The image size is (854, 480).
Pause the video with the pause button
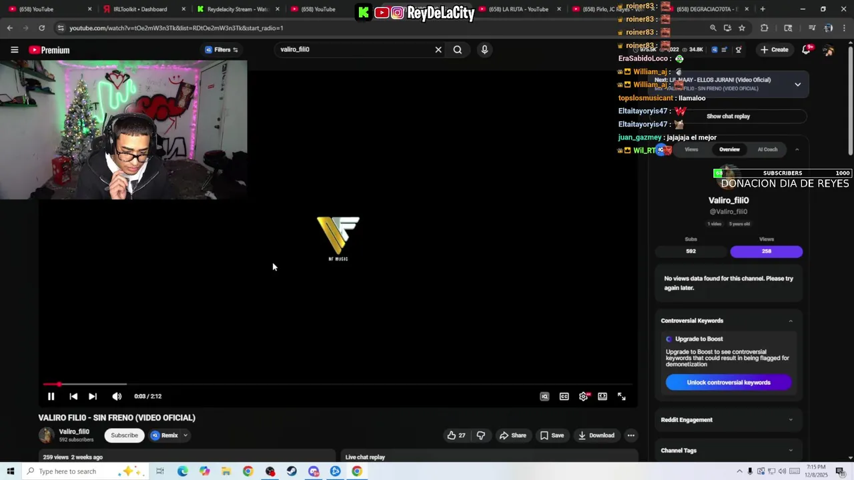pos(51,396)
